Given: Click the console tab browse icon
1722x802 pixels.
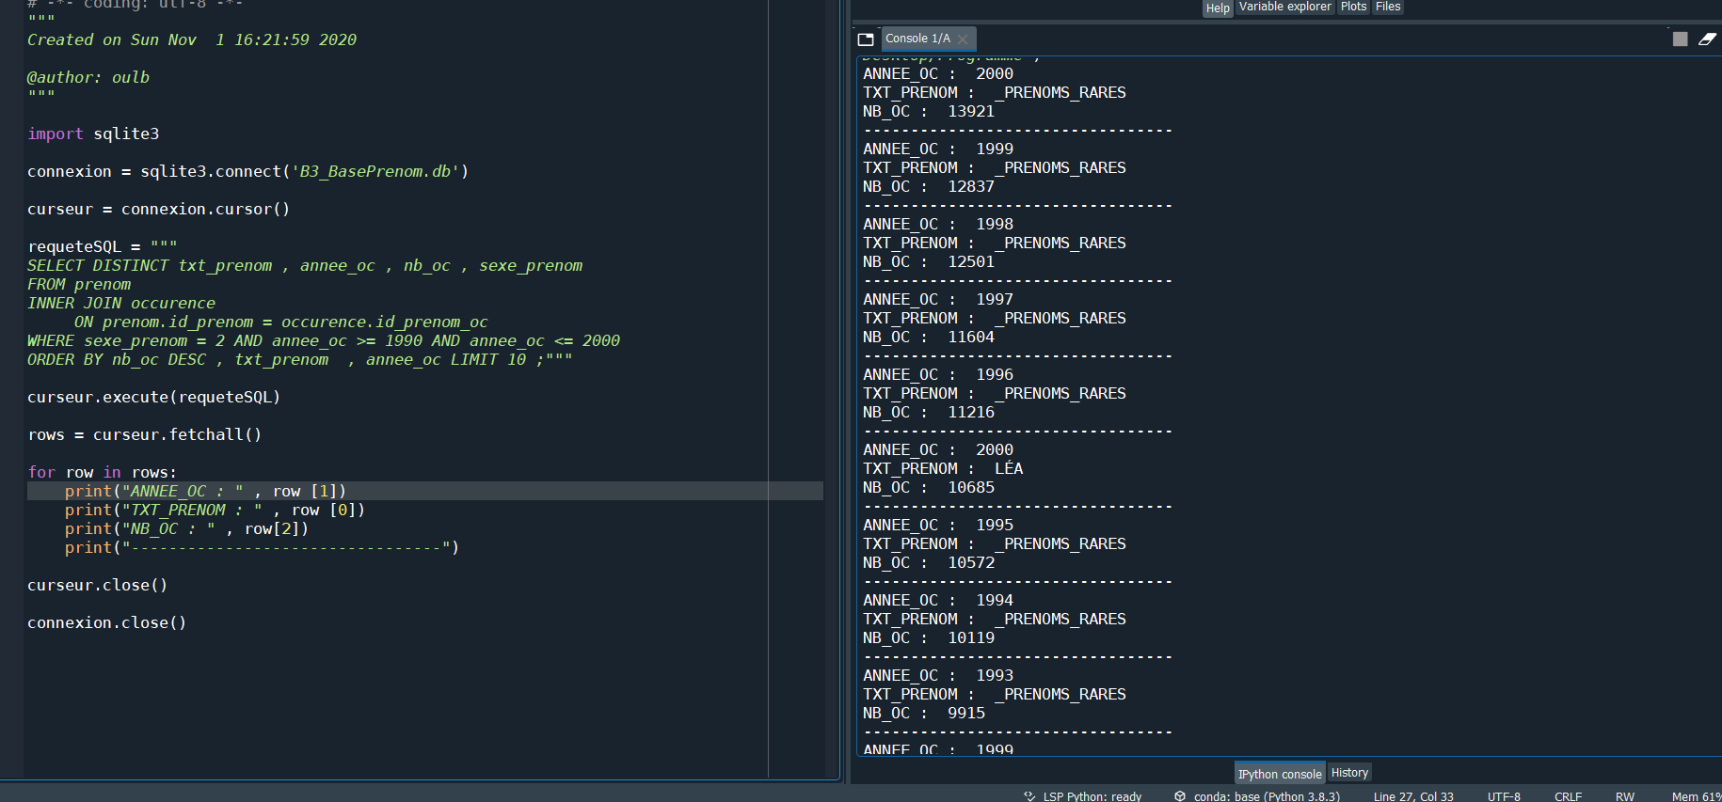Looking at the screenshot, I should 866,39.
